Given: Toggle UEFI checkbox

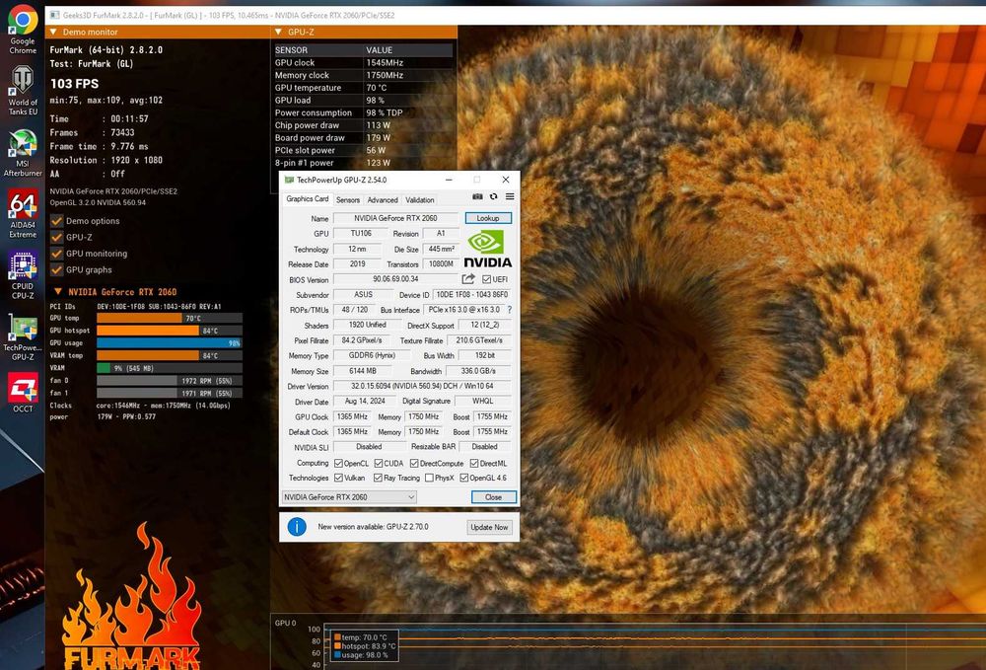Looking at the screenshot, I should [487, 279].
